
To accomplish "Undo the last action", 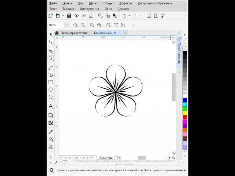I will [x=124, y=15].
